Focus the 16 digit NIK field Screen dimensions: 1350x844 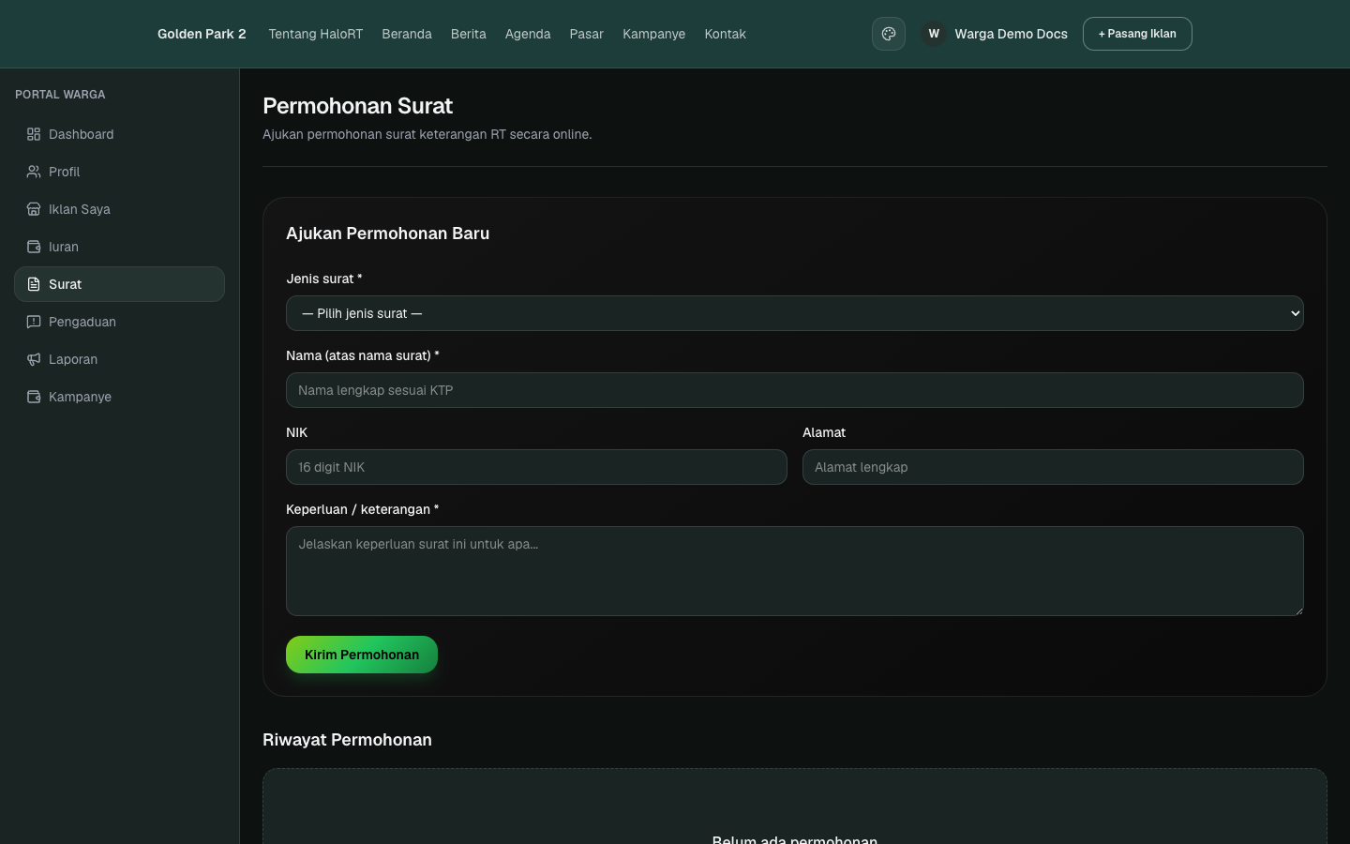coord(536,467)
